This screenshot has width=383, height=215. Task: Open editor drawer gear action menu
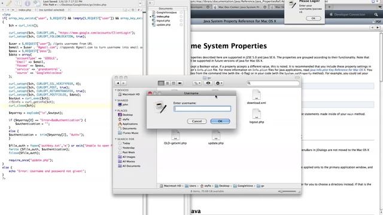tap(151, 3)
